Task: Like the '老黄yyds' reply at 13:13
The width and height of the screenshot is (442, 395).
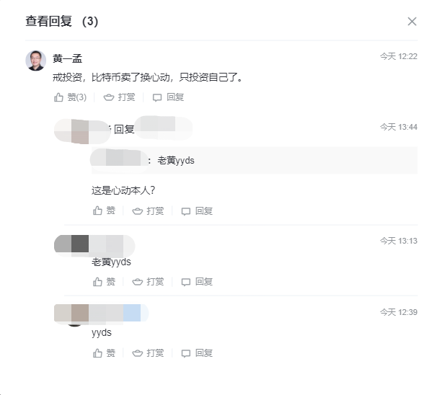Action: point(104,282)
